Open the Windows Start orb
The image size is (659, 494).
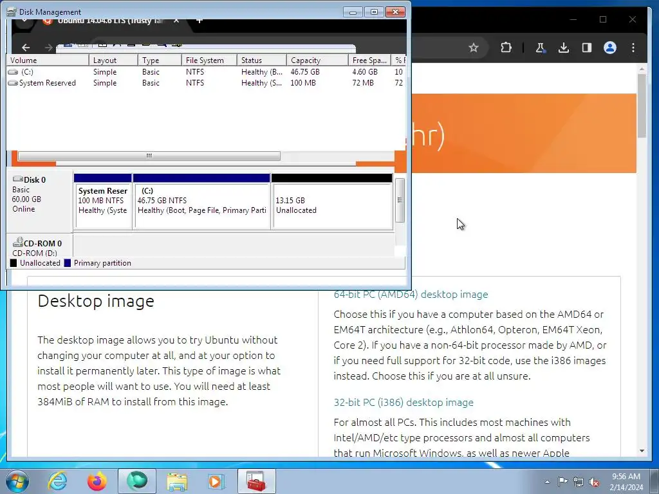click(17, 481)
